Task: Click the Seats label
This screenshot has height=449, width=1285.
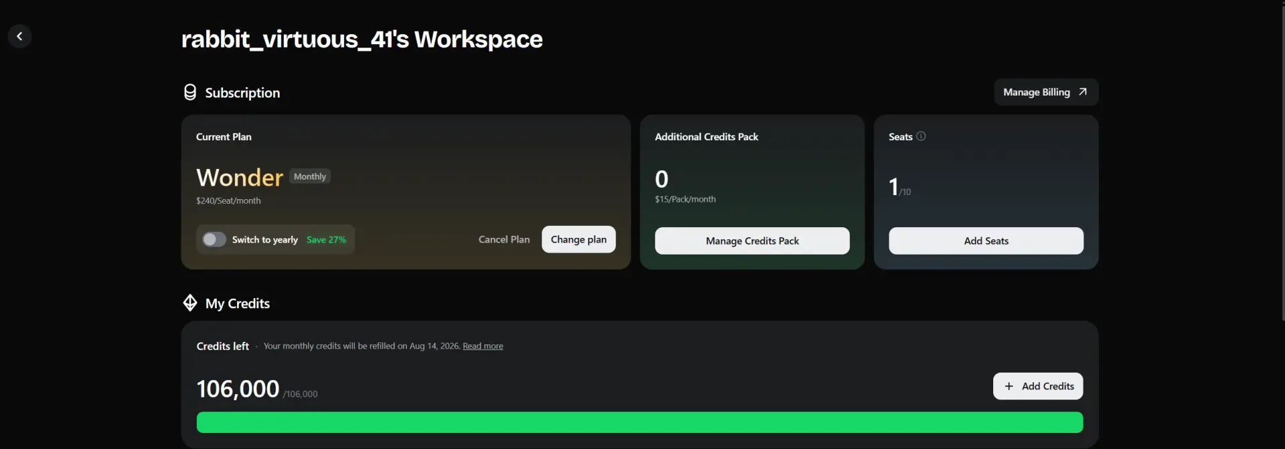Action: 900,136
